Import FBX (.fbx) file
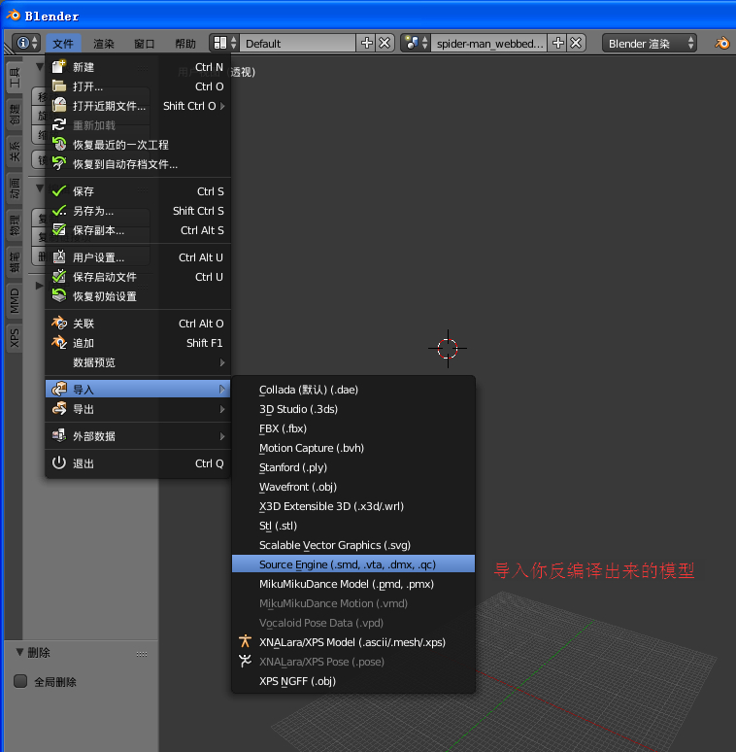This screenshot has width=736, height=752. coord(353,428)
